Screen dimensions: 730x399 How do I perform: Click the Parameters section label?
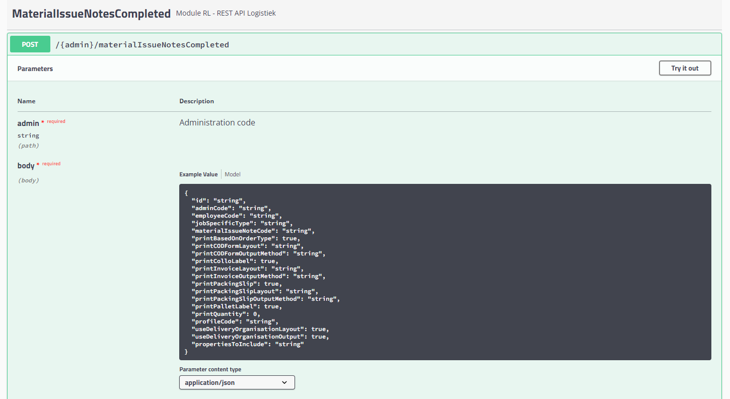coord(35,69)
